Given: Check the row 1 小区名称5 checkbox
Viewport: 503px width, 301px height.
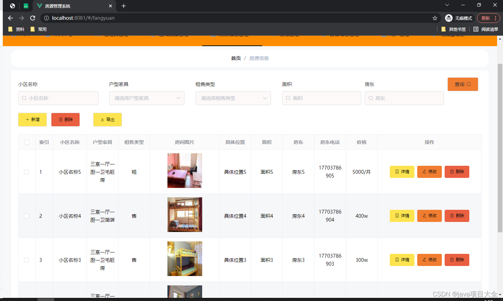Looking at the screenshot, I should tap(26, 172).
